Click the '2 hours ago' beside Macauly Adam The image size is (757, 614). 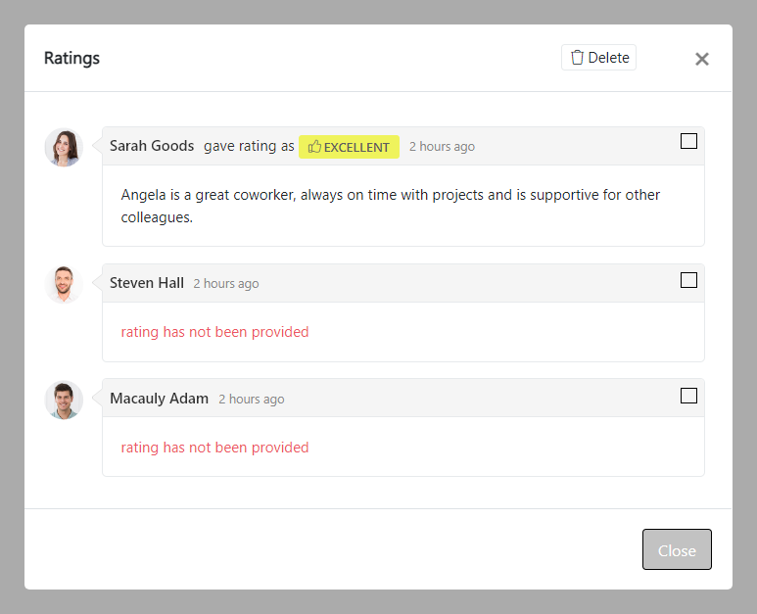252,400
